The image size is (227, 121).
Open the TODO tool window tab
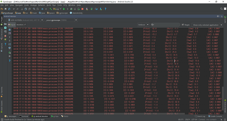pyautogui.click(x=65, y=116)
